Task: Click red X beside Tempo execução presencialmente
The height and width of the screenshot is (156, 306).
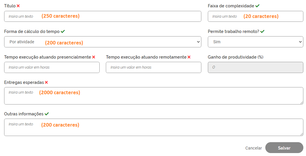Action: point(94,57)
